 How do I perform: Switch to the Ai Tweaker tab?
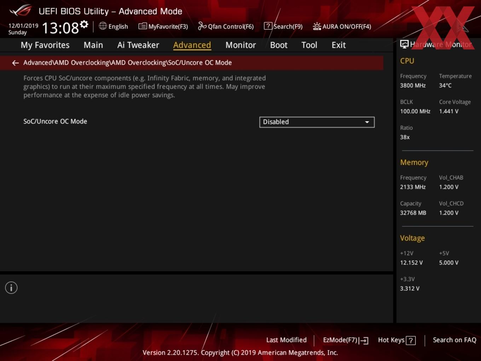138,45
